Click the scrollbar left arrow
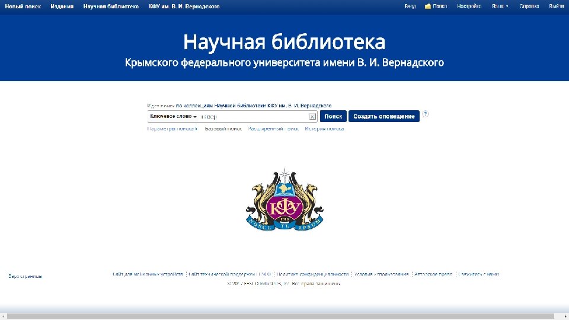 pyautogui.click(x=4, y=316)
